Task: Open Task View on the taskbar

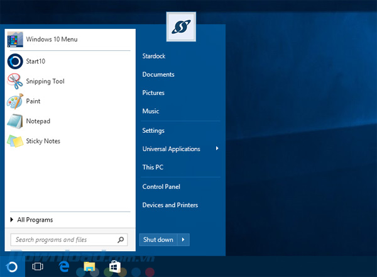Action: [x=38, y=266]
